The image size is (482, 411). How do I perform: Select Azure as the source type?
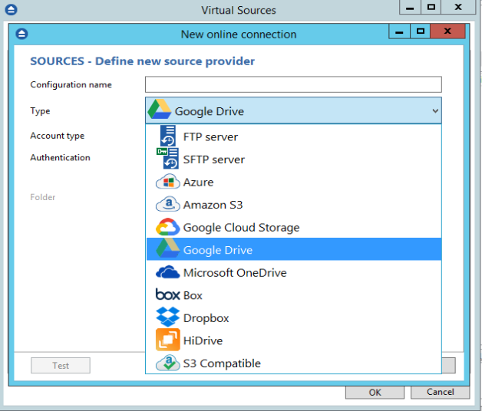tap(293, 182)
